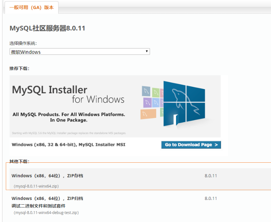Screen dimensions: 271x222
Task: Select the MySQL社区服务器8.0.11 heading text
Action: (47, 28)
